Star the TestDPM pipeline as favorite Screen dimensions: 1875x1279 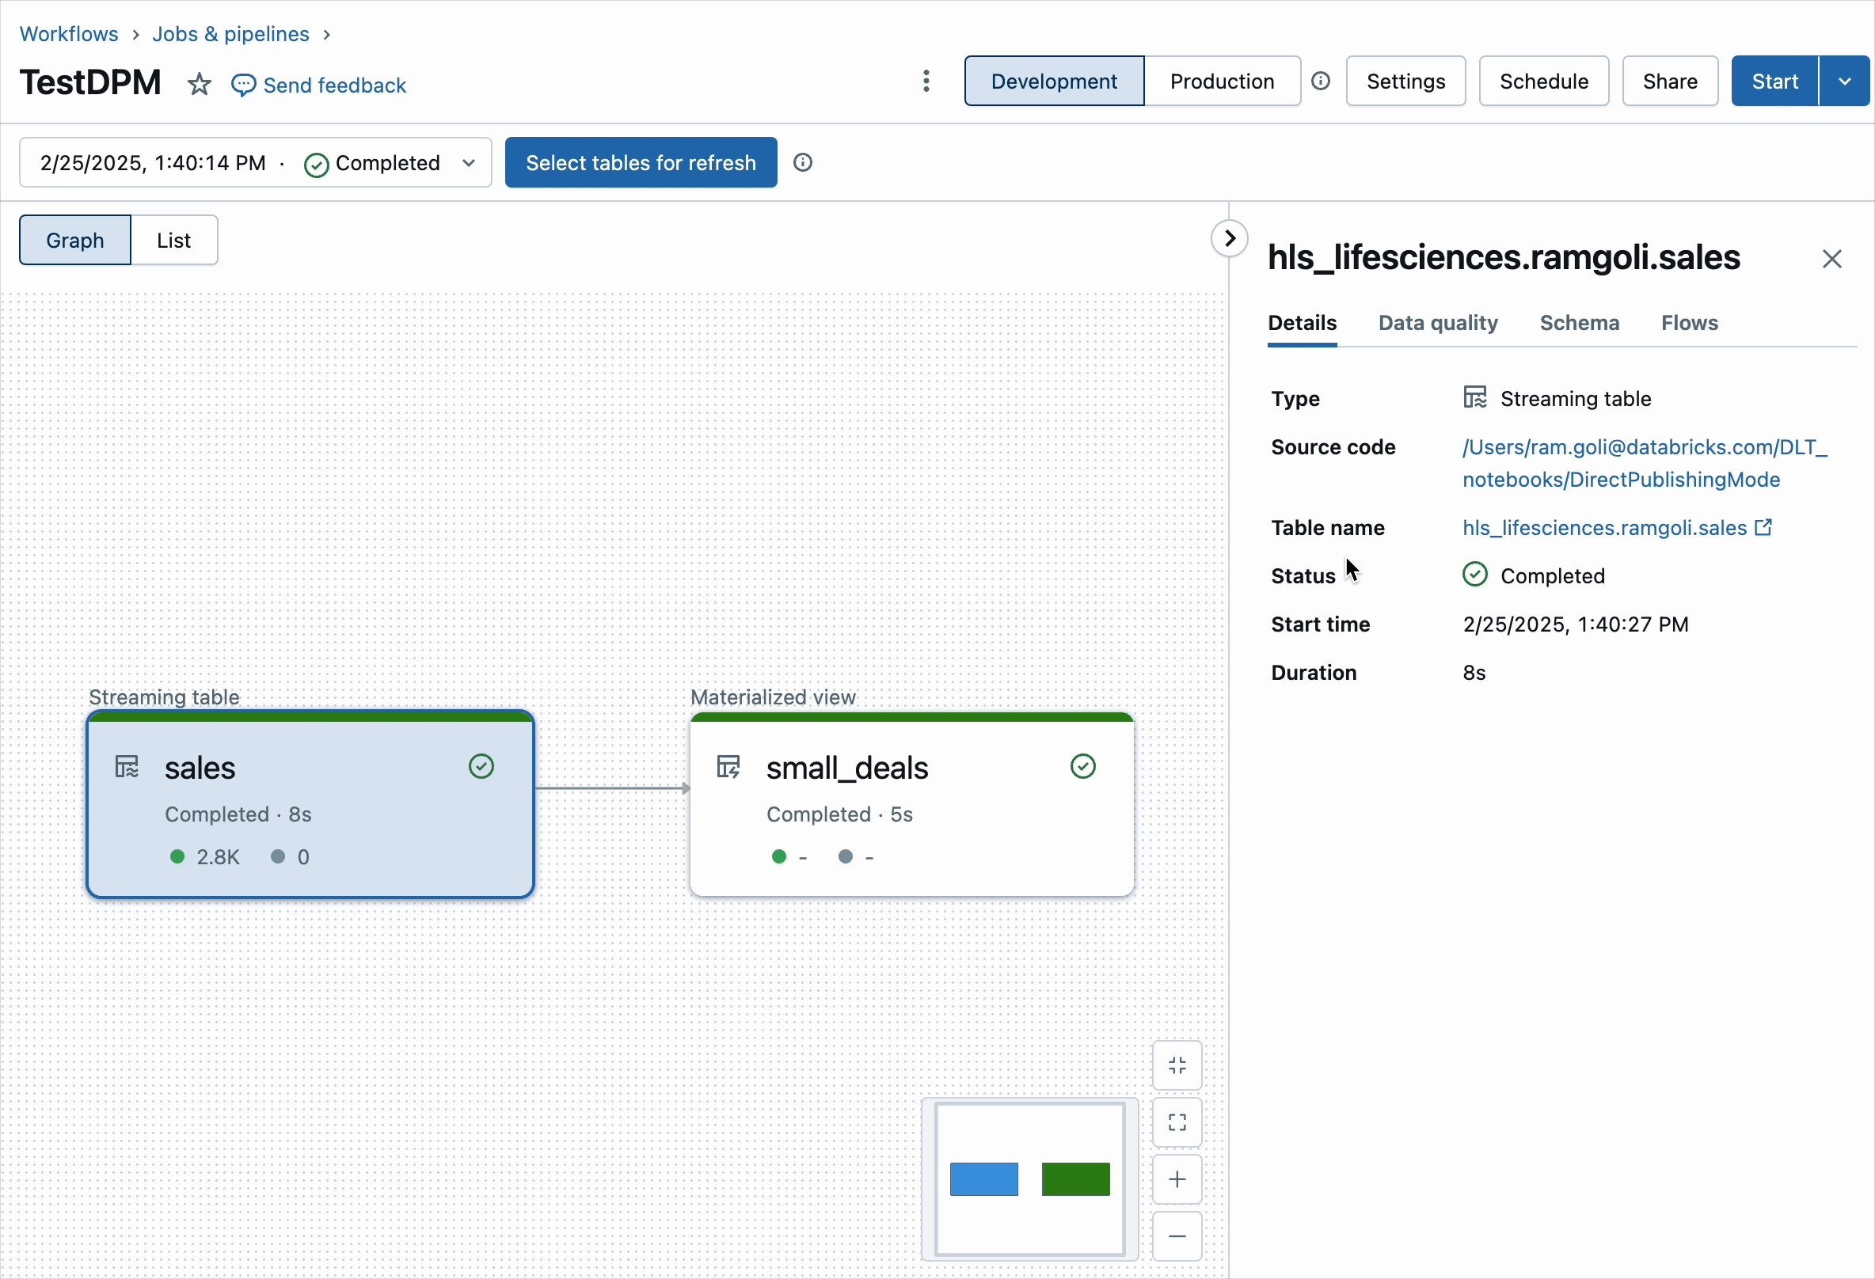click(x=200, y=85)
